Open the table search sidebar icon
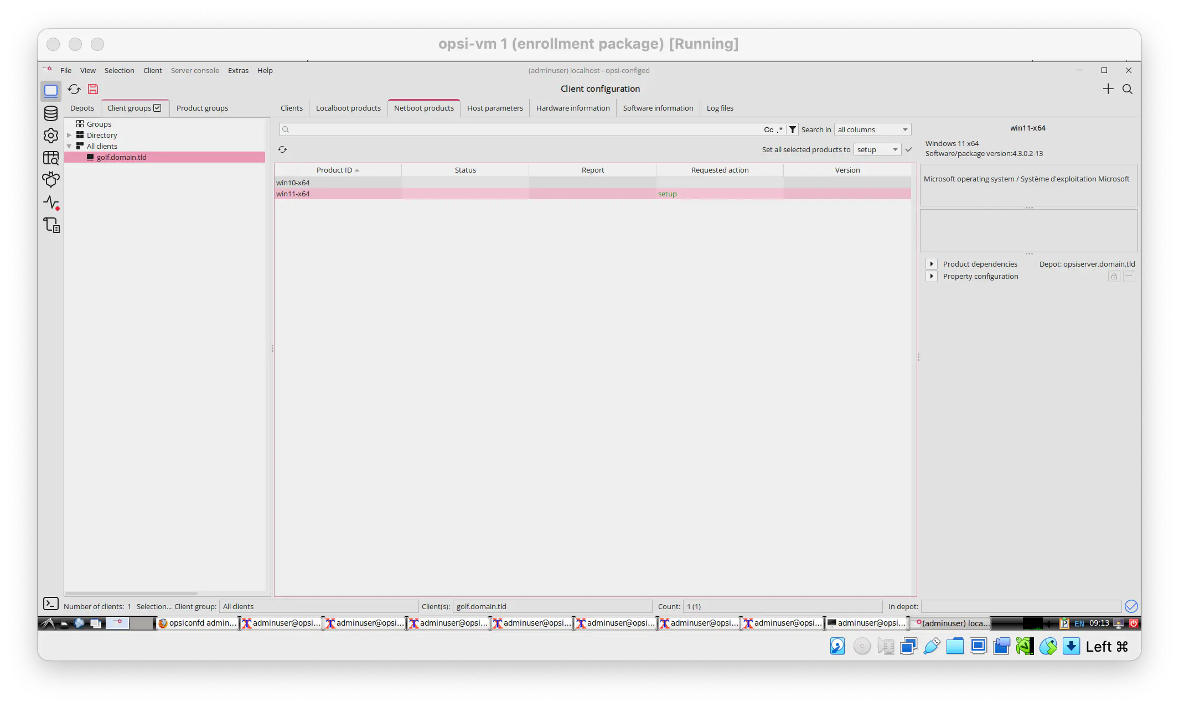Image resolution: width=1179 pixels, height=707 pixels. (x=51, y=158)
